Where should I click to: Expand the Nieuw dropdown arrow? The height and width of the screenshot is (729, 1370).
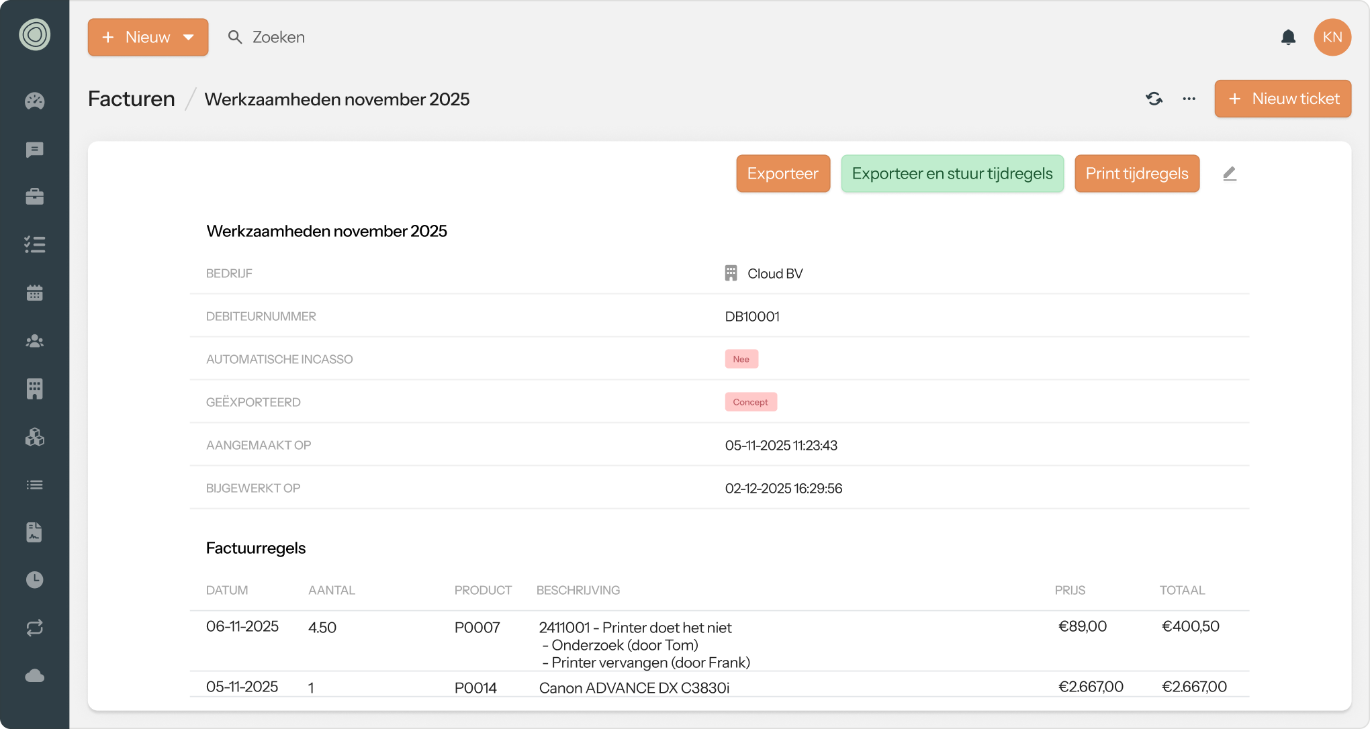click(189, 38)
